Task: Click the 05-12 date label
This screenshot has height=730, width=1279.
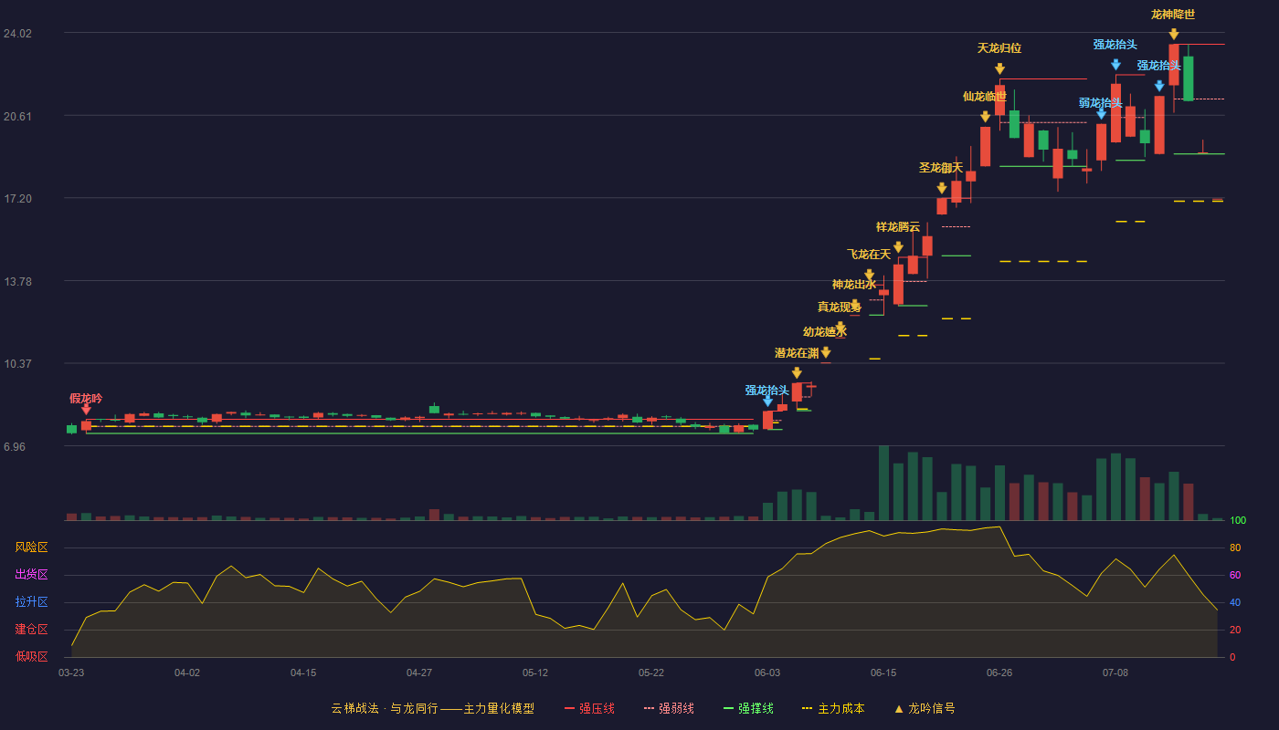Action: (x=535, y=673)
